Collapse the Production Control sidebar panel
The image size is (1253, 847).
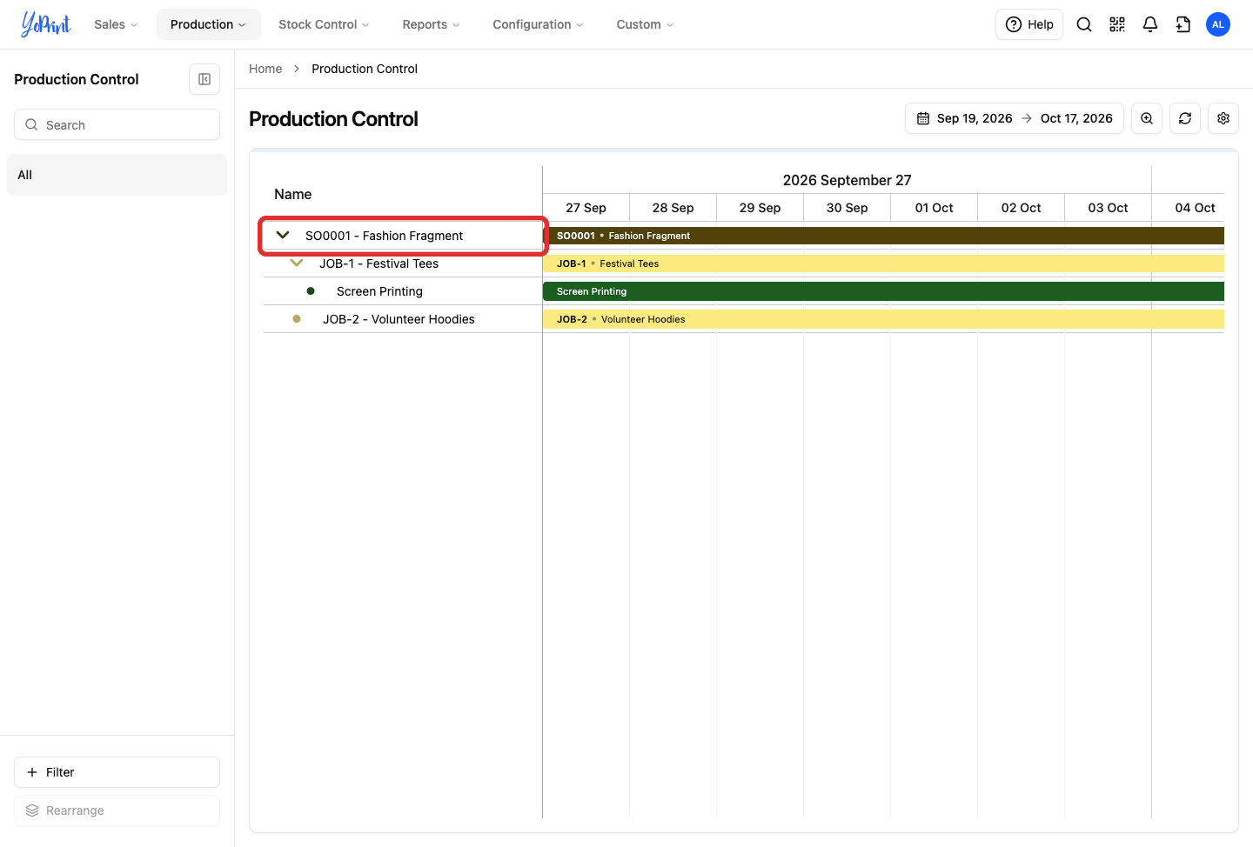[204, 79]
